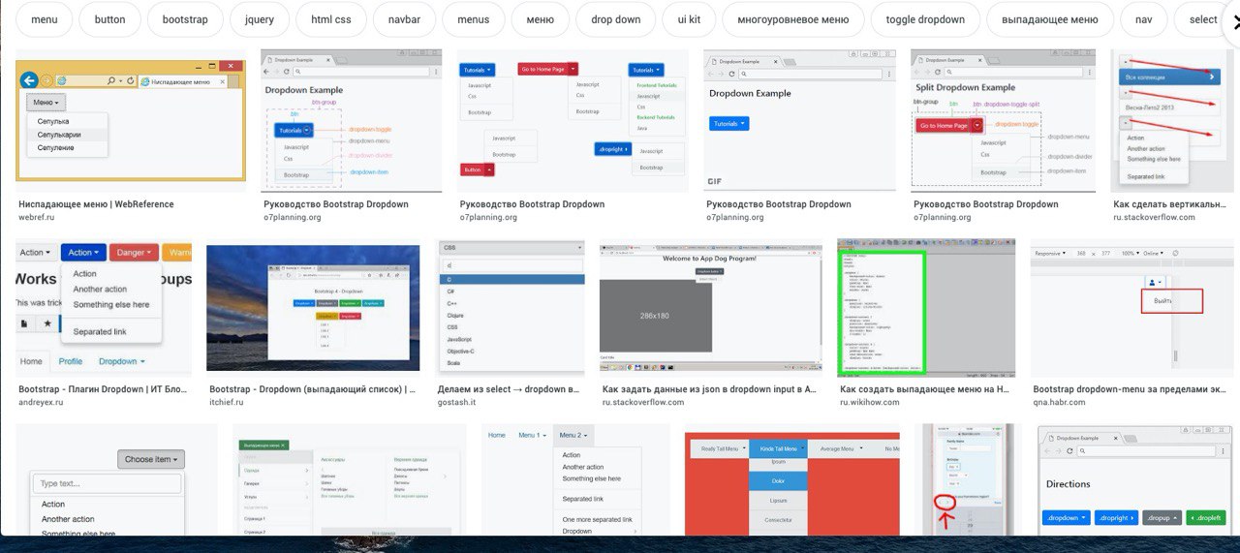Open the "Choose item" dropdown thumbnail
The height and width of the screenshot is (553, 1240).
tap(117, 479)
